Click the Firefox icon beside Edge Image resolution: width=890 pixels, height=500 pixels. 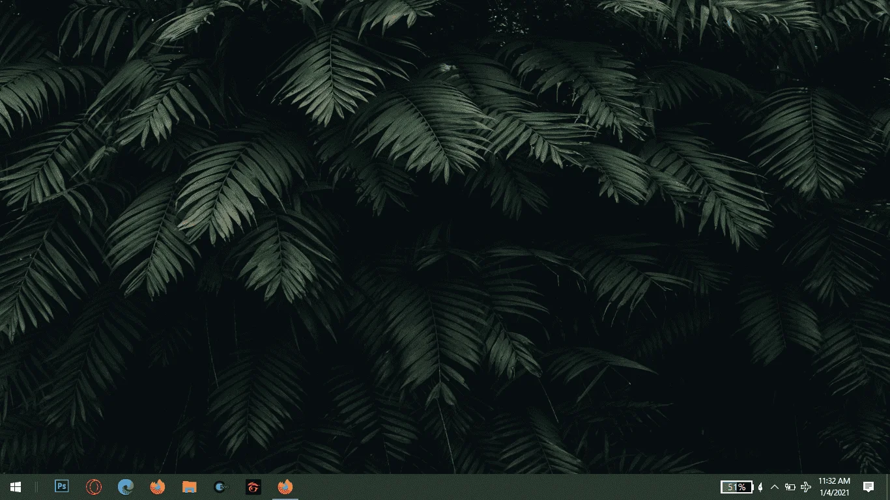(157, 487)
